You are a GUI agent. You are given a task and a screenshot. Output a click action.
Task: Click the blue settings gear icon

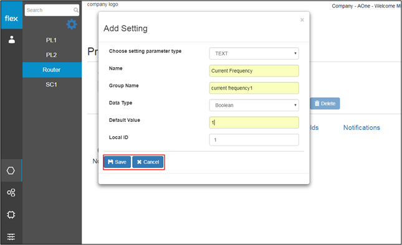[72, 24]
